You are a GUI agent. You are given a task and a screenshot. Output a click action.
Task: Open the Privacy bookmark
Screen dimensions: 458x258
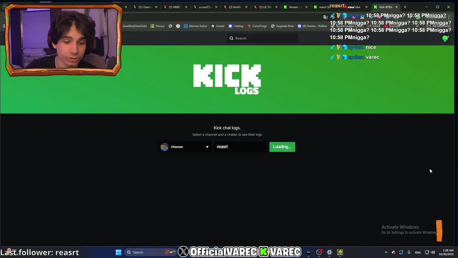(157, 26)
